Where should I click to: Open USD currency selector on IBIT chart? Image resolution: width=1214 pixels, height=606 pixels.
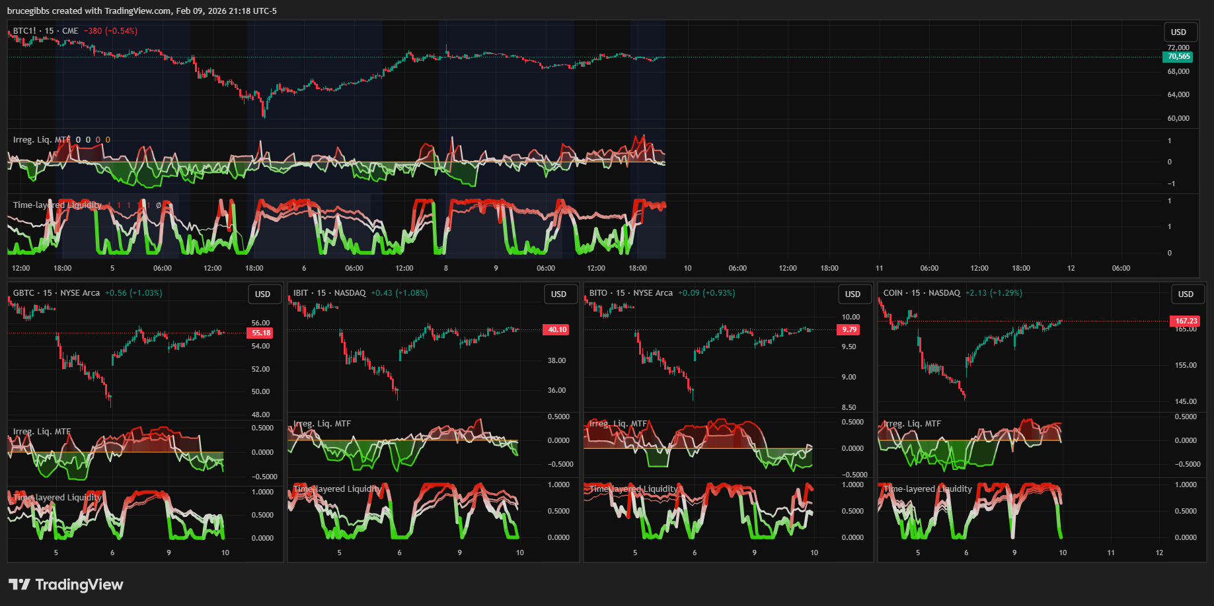tap(558, 294)
